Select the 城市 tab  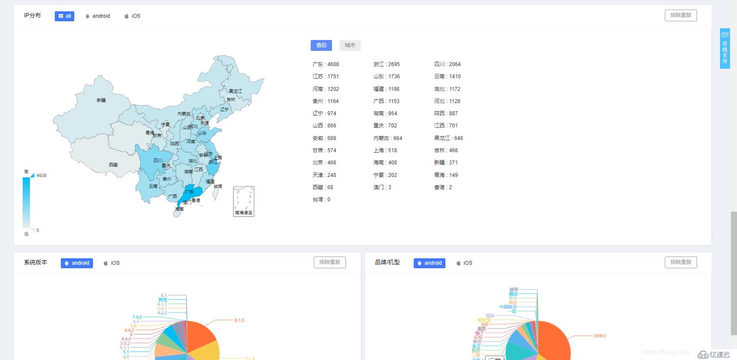pyautogui.click(x=350, y=45)
